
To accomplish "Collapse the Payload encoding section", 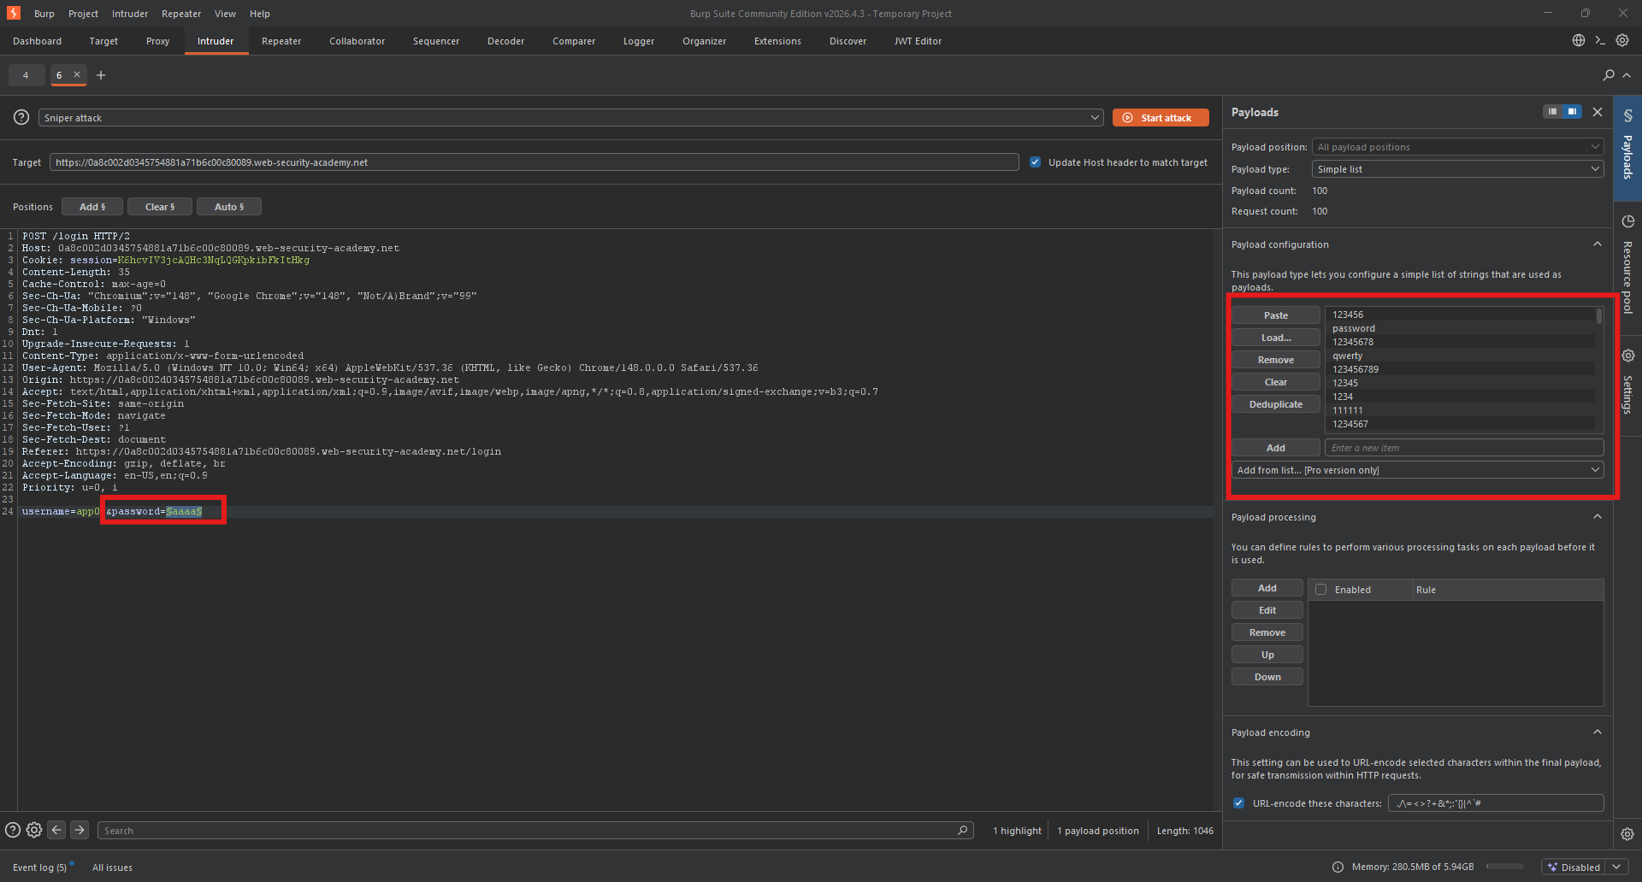I will point(1598,732).
